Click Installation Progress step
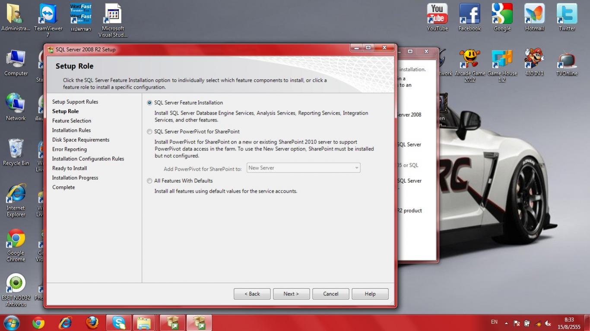 [x=75, y=178]
